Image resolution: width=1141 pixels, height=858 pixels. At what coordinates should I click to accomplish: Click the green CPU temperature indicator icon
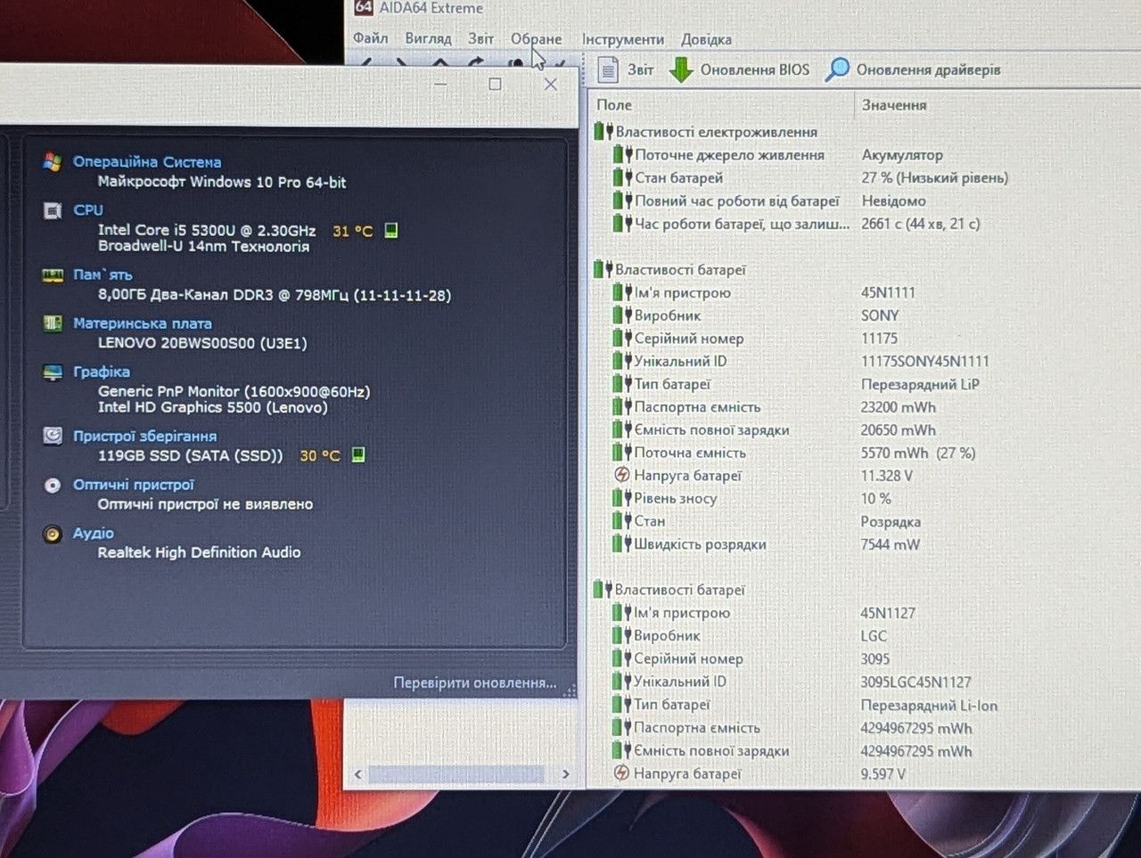pos(390,231)
